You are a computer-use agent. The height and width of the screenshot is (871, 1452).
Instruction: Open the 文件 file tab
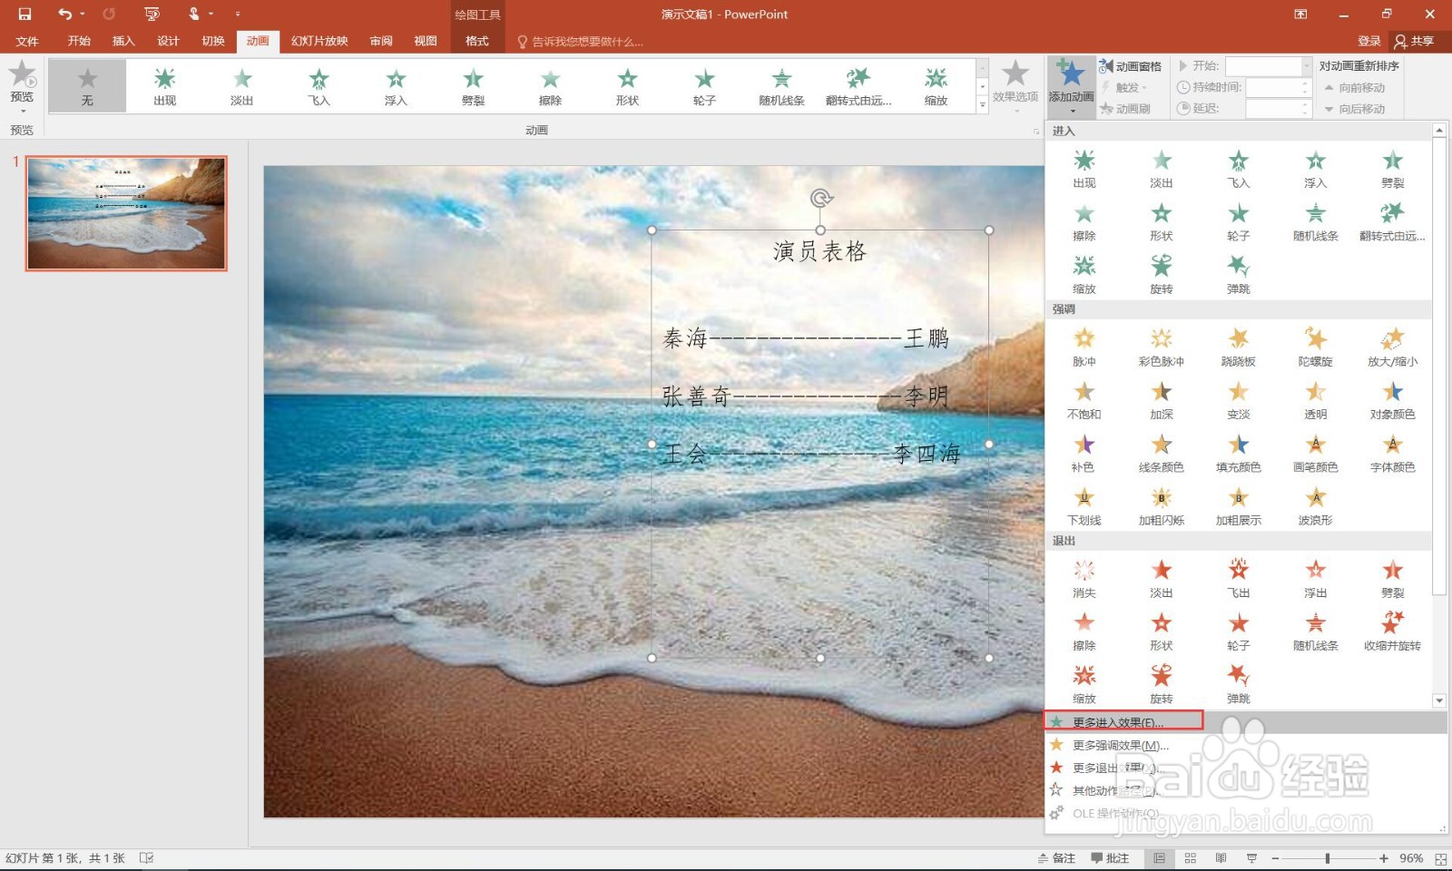click(27, 41)
